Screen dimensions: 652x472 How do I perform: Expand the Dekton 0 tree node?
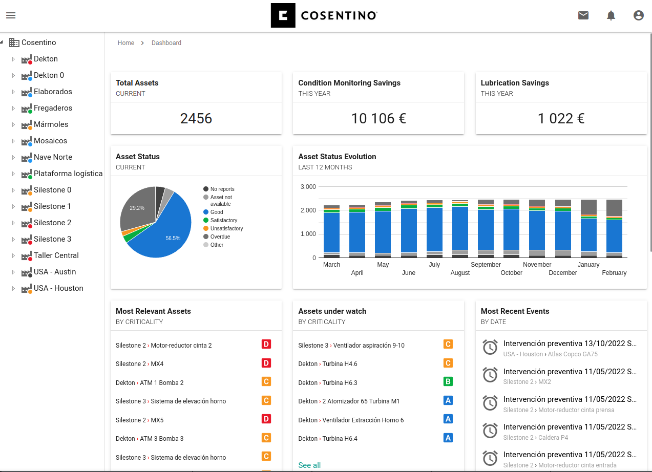(14, 75)
